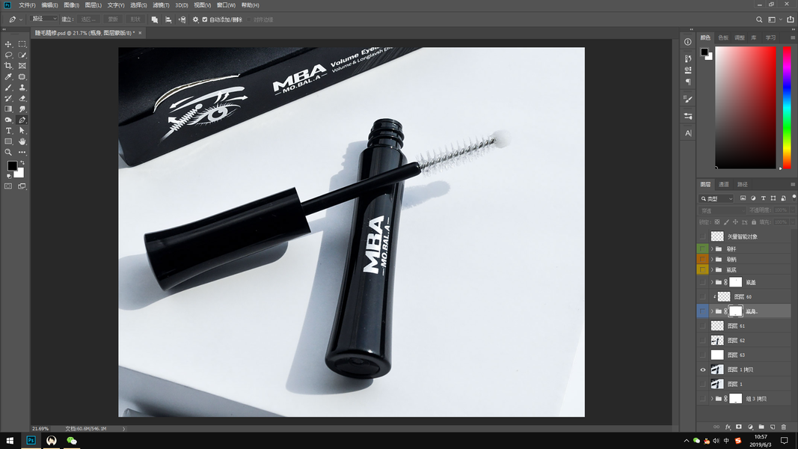
Task: Open the search icon at top right
Action: [759, 19]
